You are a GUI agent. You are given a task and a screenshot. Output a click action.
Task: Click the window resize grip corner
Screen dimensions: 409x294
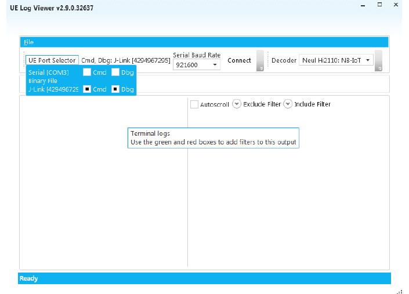pyautogui.click(x=400, y=292)
